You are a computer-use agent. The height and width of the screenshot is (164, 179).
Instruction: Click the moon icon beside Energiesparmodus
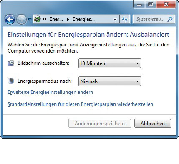tap(11, 81)
